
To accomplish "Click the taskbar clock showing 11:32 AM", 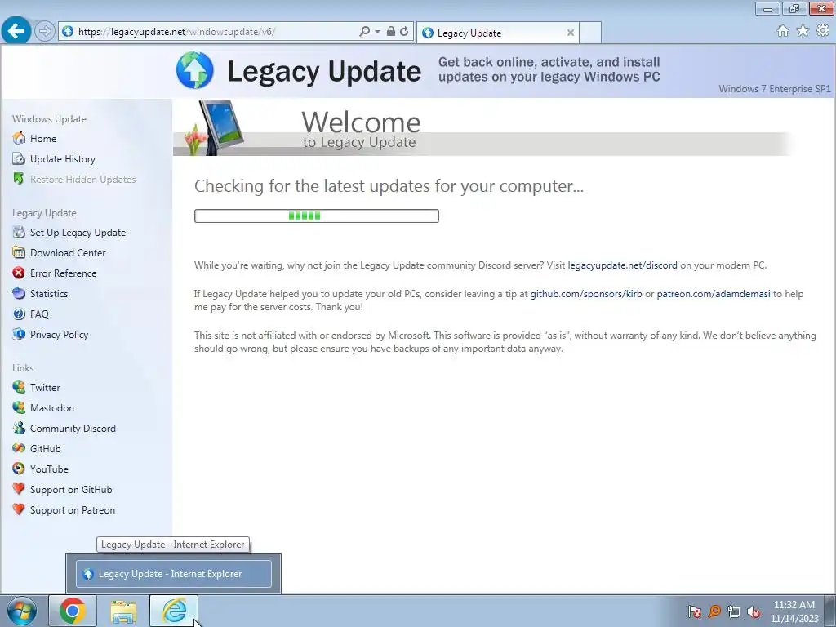I will coord(794,611).
